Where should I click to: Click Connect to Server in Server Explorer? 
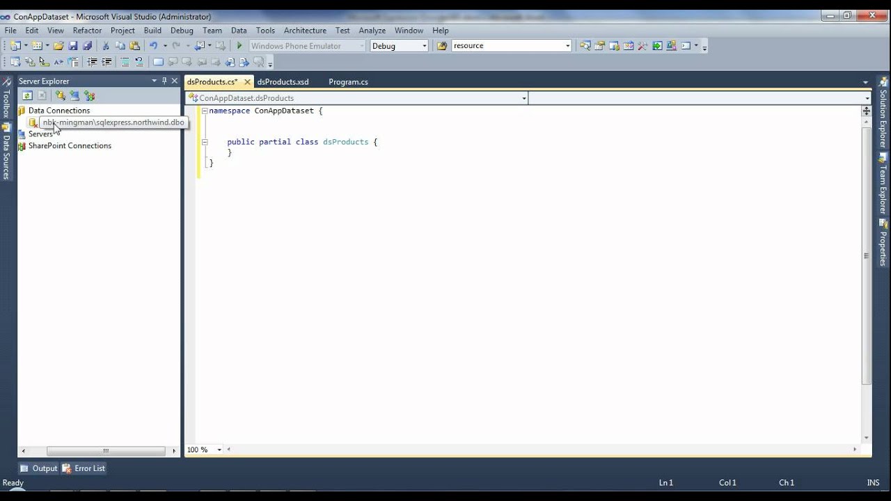[74, 96]
